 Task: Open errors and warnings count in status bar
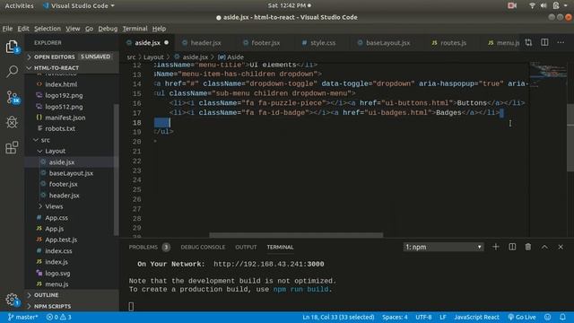click(x=59, y=317)
